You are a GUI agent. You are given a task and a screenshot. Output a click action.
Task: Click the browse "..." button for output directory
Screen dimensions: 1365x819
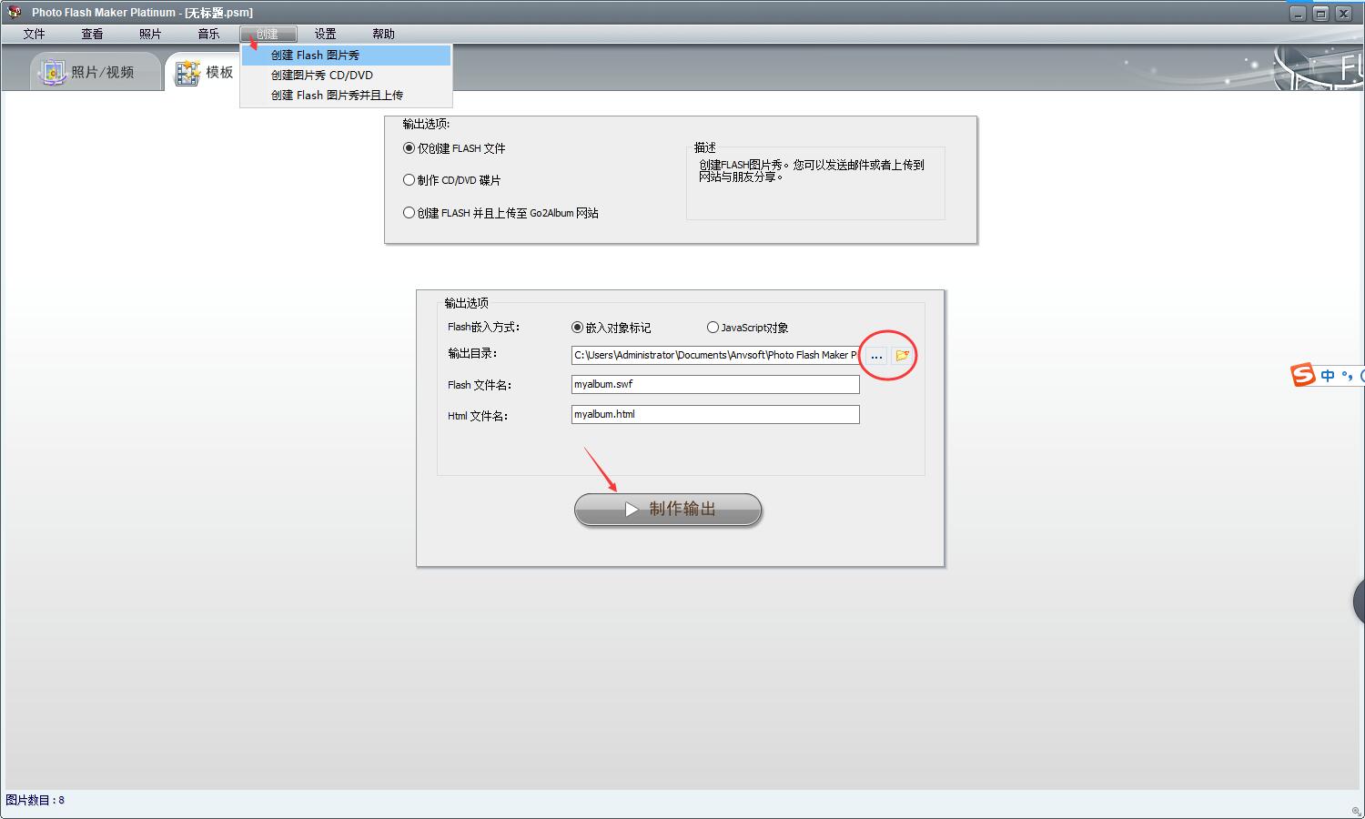(x=876, y=356)
